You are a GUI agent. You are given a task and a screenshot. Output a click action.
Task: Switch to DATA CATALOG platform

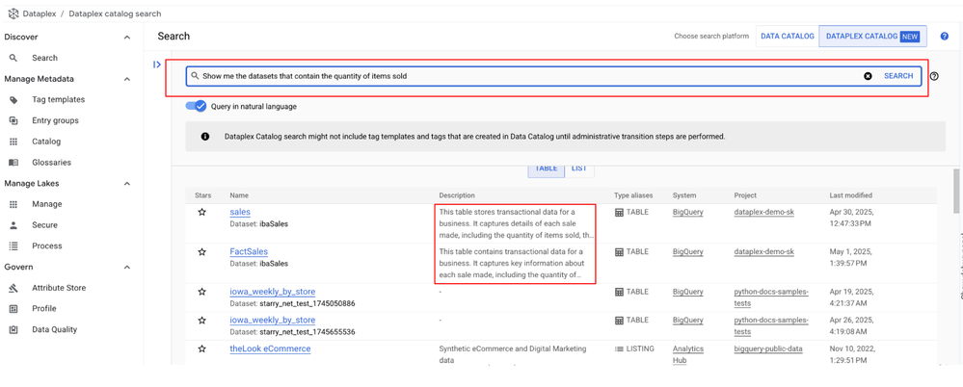(x=788, y=37)
